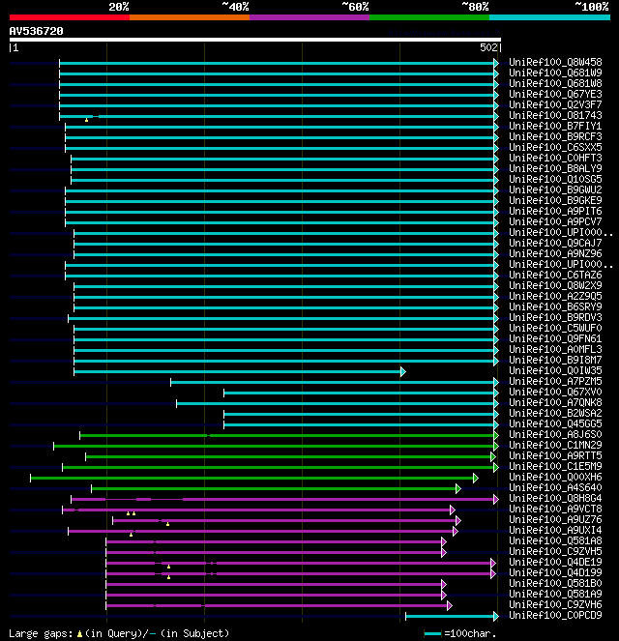Select the UniRef100_Q8W2X9 label
The image size is (619, 641).
555,285
